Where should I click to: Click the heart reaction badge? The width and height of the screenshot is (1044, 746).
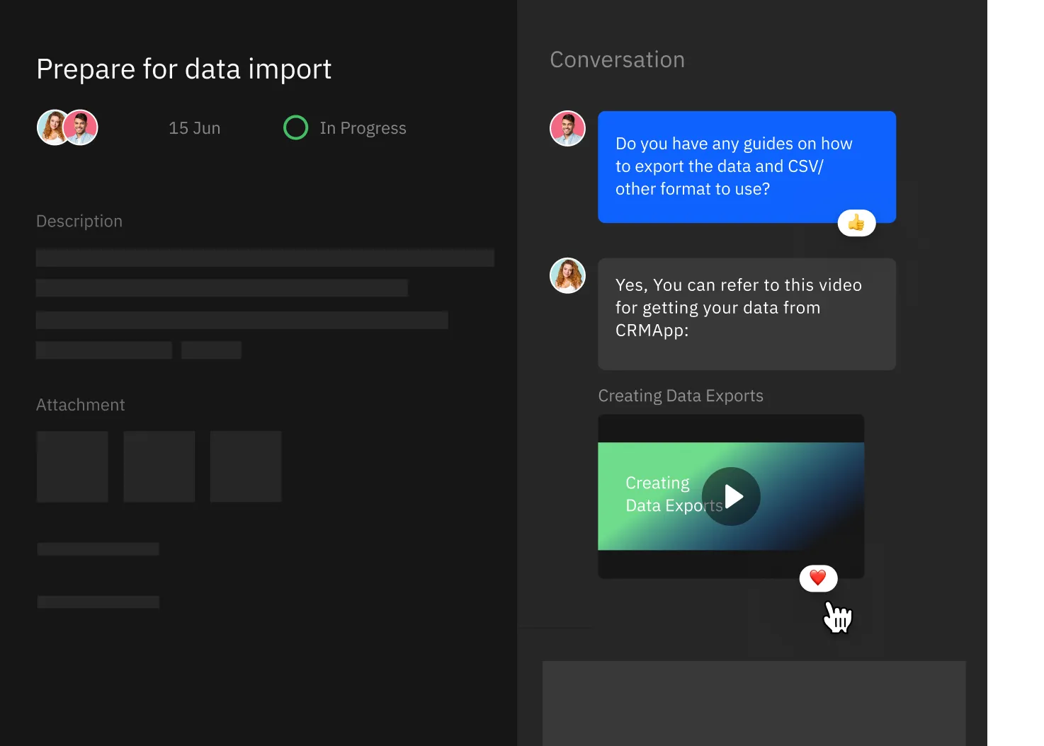pyautogui.click(x=818, y=578)
